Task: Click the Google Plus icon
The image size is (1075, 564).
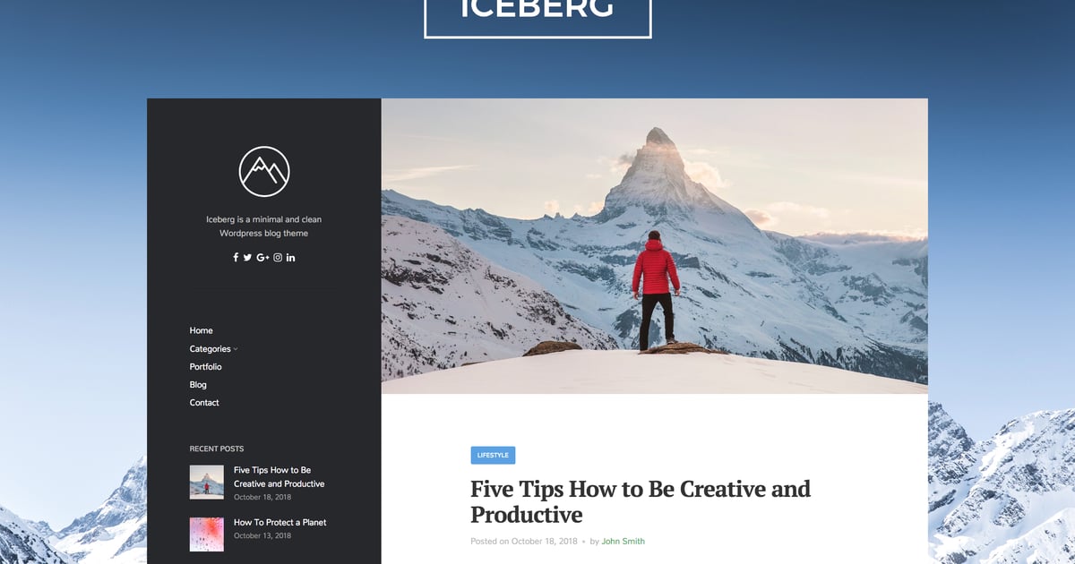Action: [x=262, y=258]
